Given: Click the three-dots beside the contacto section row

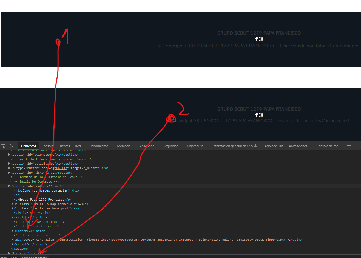Looking at the screenshot, I should (2, 186).
